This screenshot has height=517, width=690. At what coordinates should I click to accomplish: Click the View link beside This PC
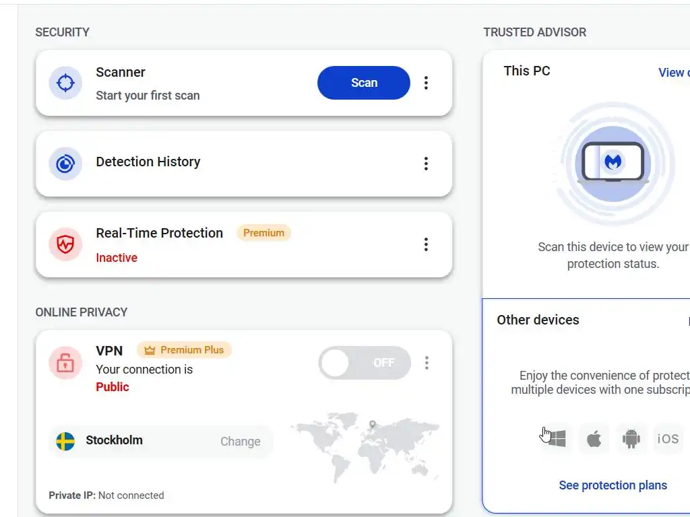point(673,73)
